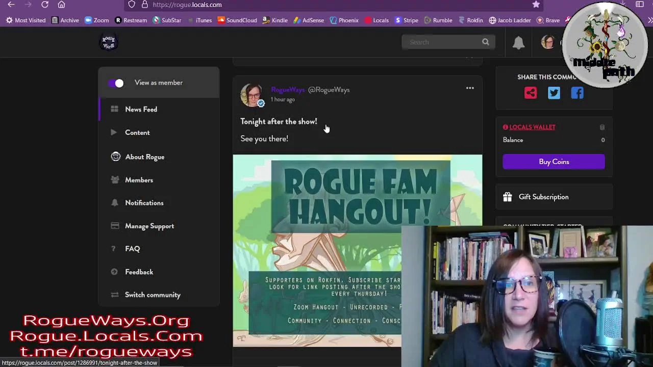Go to browser home icon
Viewport: 653px width, 367px height.
click(61, 5)
